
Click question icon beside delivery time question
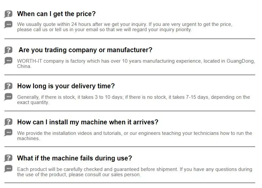[x=8, y=86]
